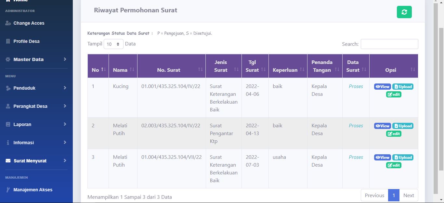The image size is (444, 203).
Task: Sort the table by Nama column
Action: (x=123, y=70)
